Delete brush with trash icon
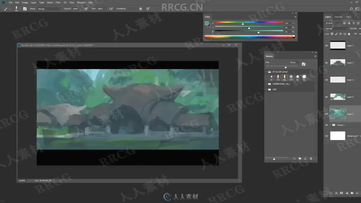The image size is (361, 203). 311,158
